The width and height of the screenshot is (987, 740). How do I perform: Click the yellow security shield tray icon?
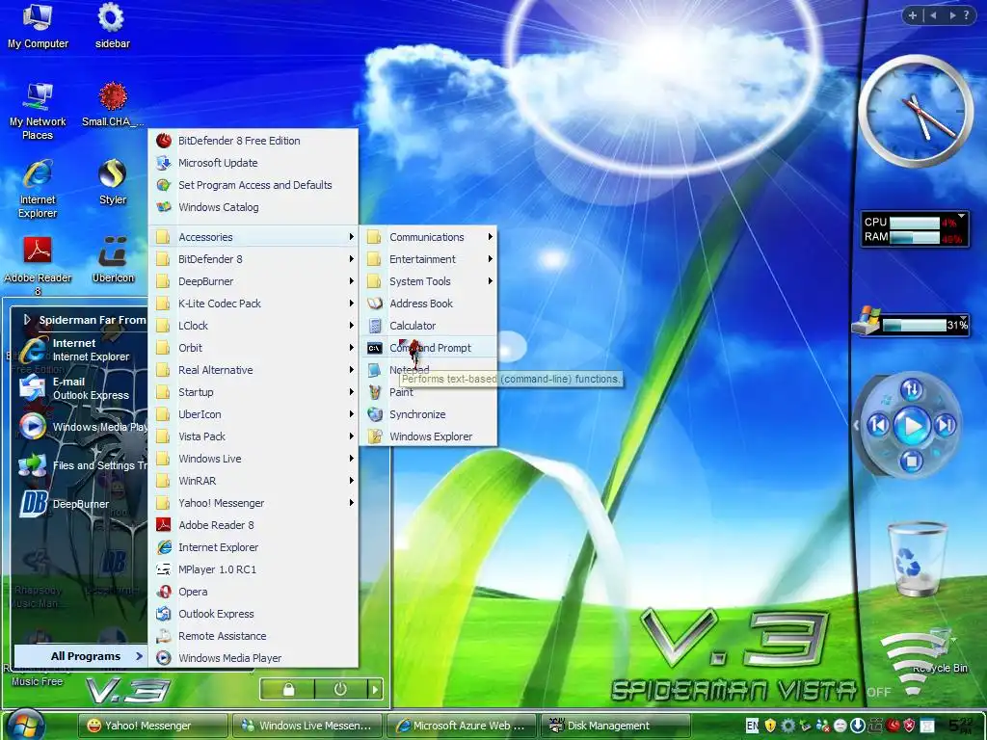click(770, 726)
